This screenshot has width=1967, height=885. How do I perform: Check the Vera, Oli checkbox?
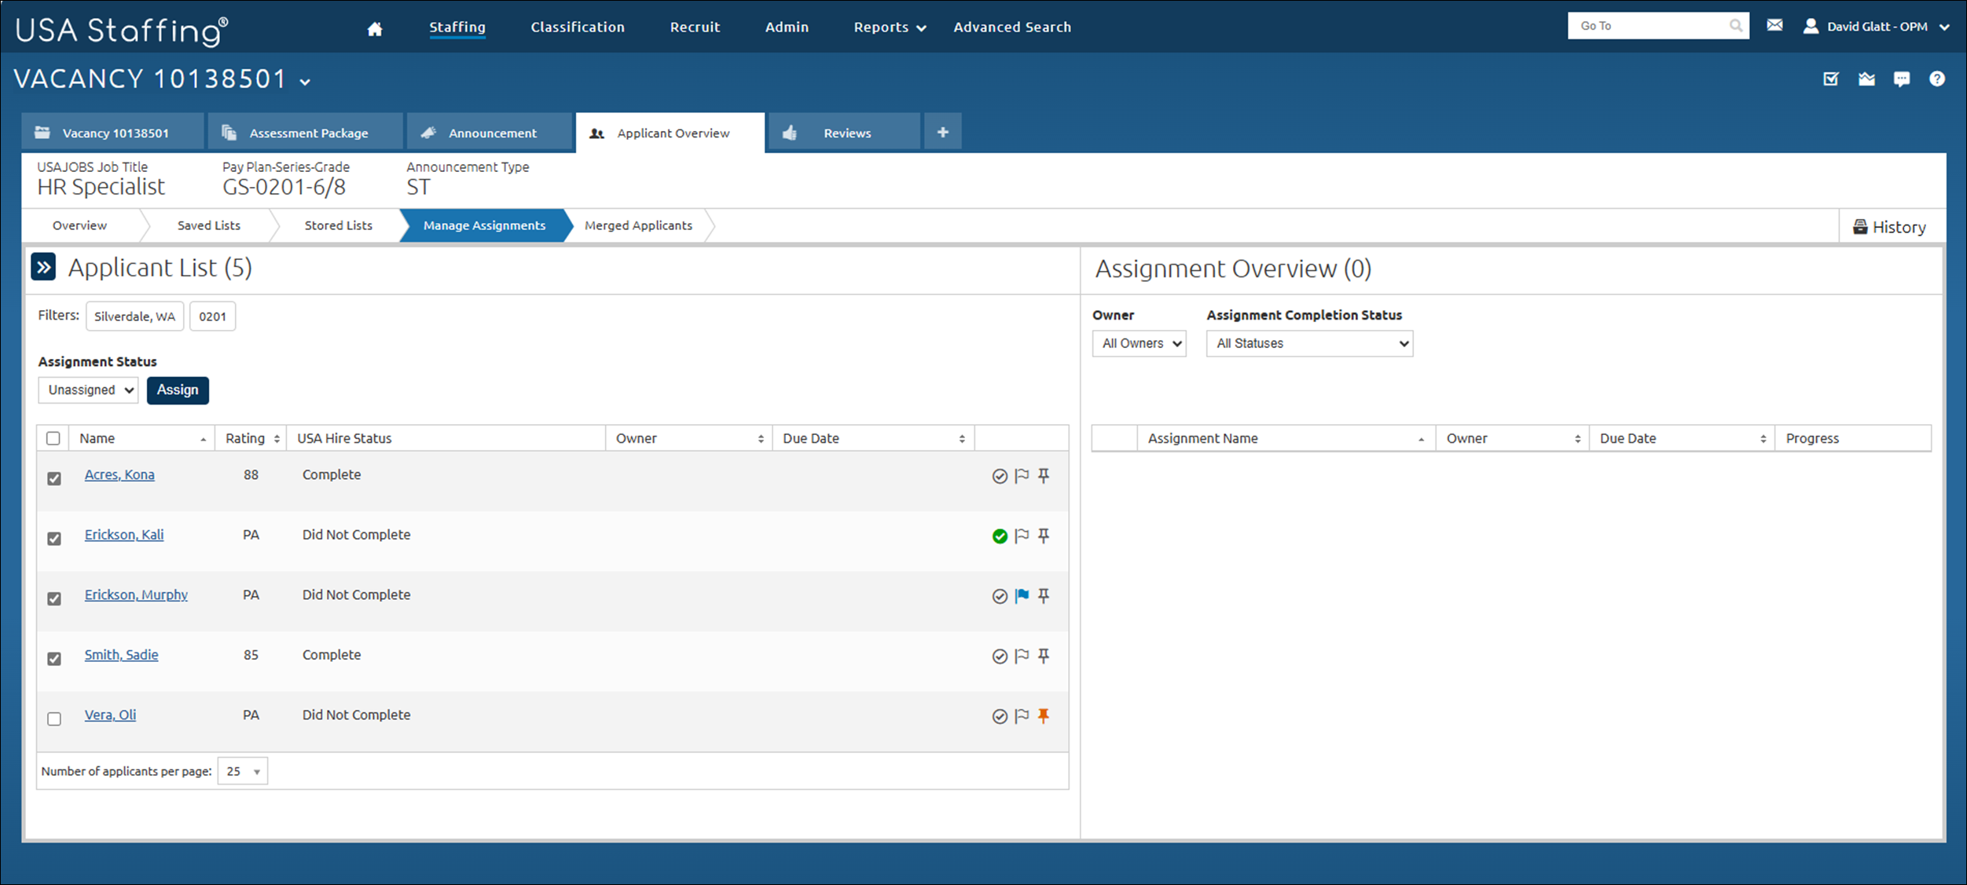(54, 719)
